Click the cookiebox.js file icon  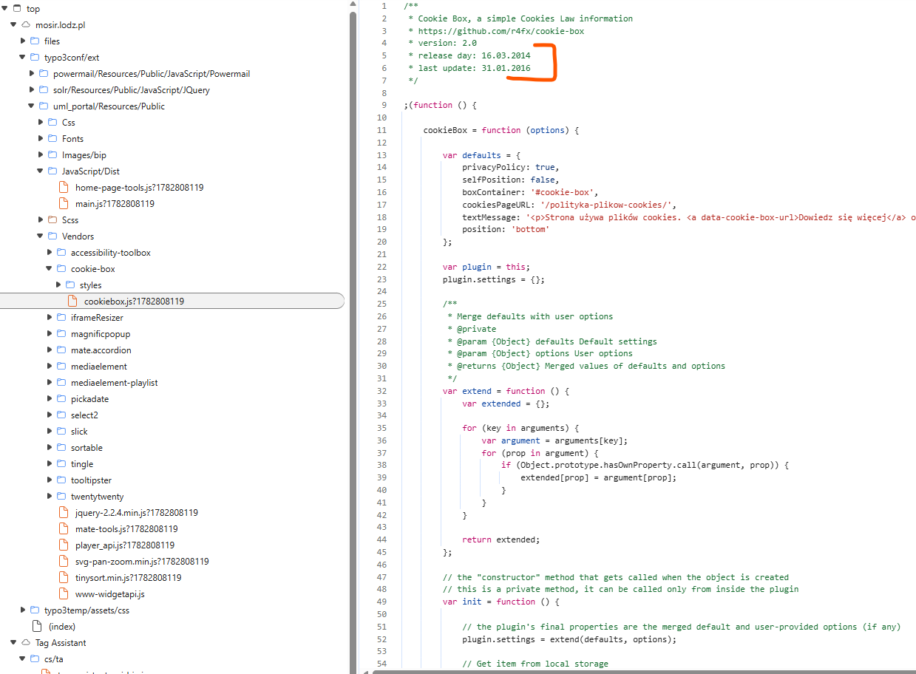coord(72,301)
